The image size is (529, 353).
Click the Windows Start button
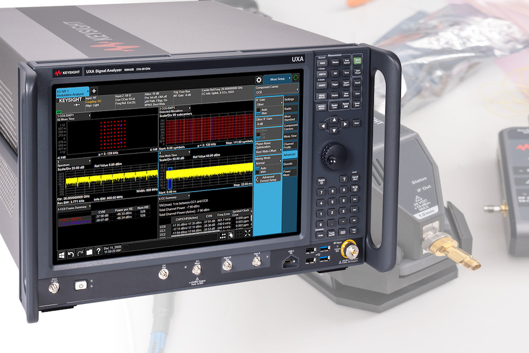pos(62,254)
